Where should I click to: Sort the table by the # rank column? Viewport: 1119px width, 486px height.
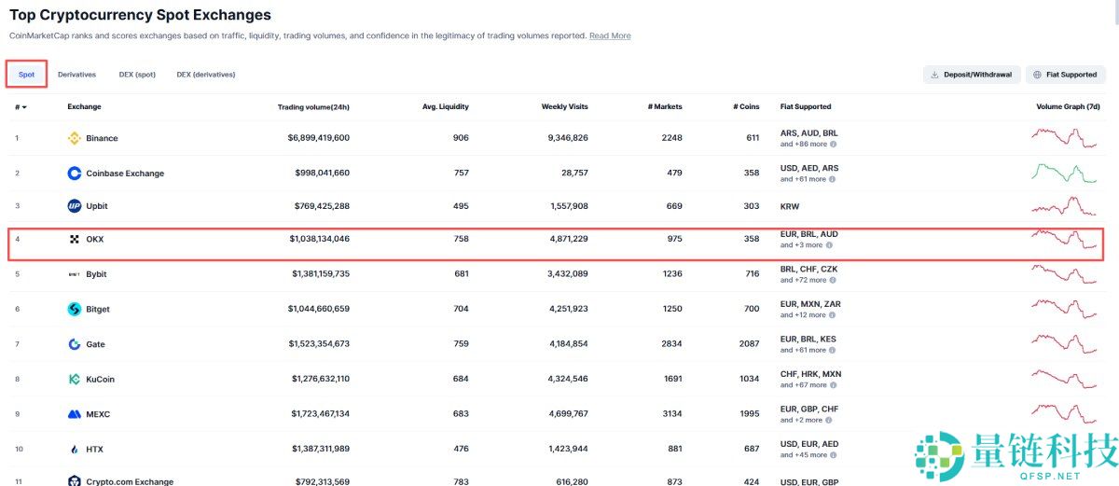coord(21,106)
